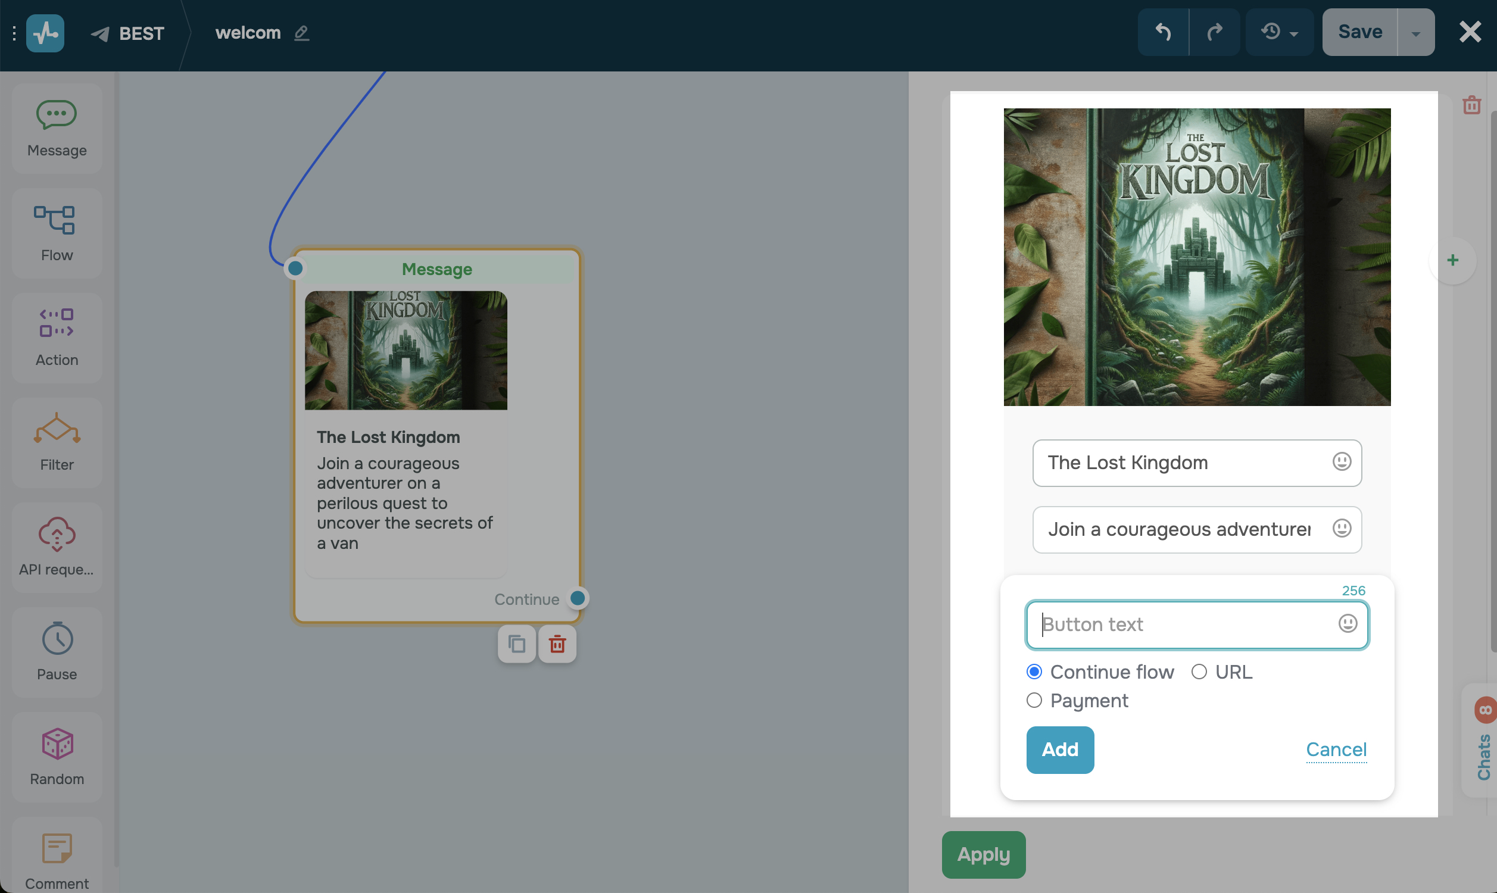
Task: Duplicate the Message node with copy icon
Action: pyautogui.click(x=516, y=644)
